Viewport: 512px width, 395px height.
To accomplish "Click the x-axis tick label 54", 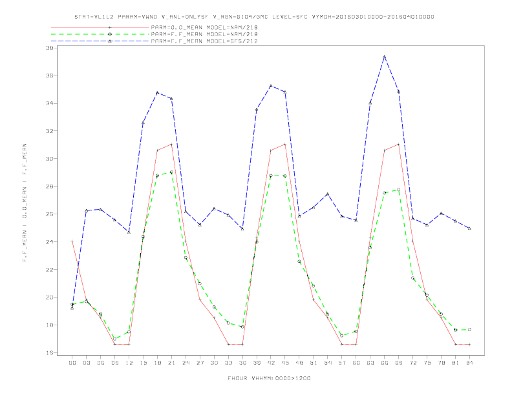I will (x=328, y=363).
